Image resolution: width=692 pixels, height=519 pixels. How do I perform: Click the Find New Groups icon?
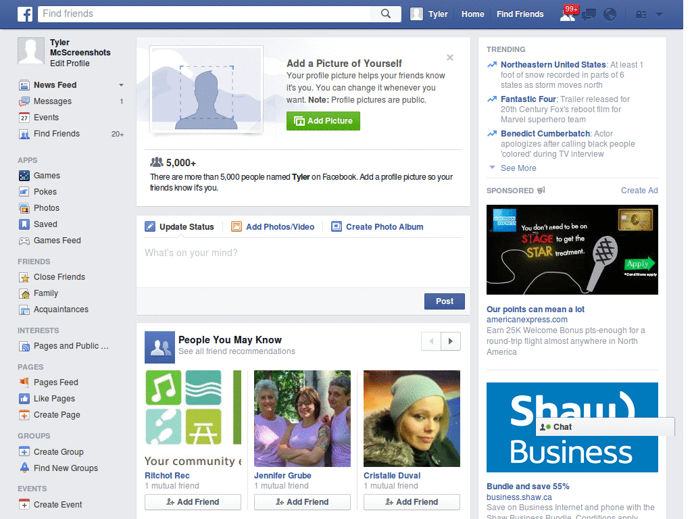[24, 468]
